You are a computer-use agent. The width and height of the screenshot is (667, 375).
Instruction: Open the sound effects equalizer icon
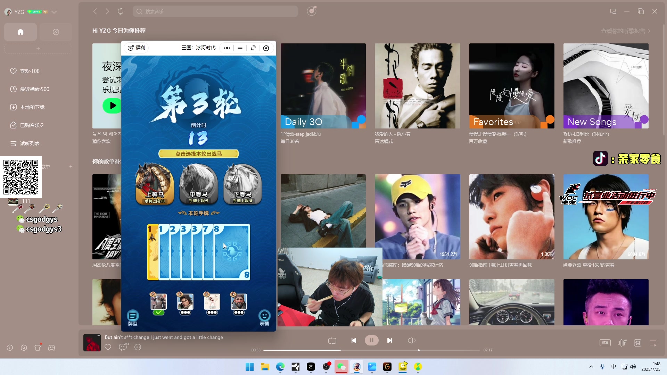pyautogui.click(x=622, y=343)
